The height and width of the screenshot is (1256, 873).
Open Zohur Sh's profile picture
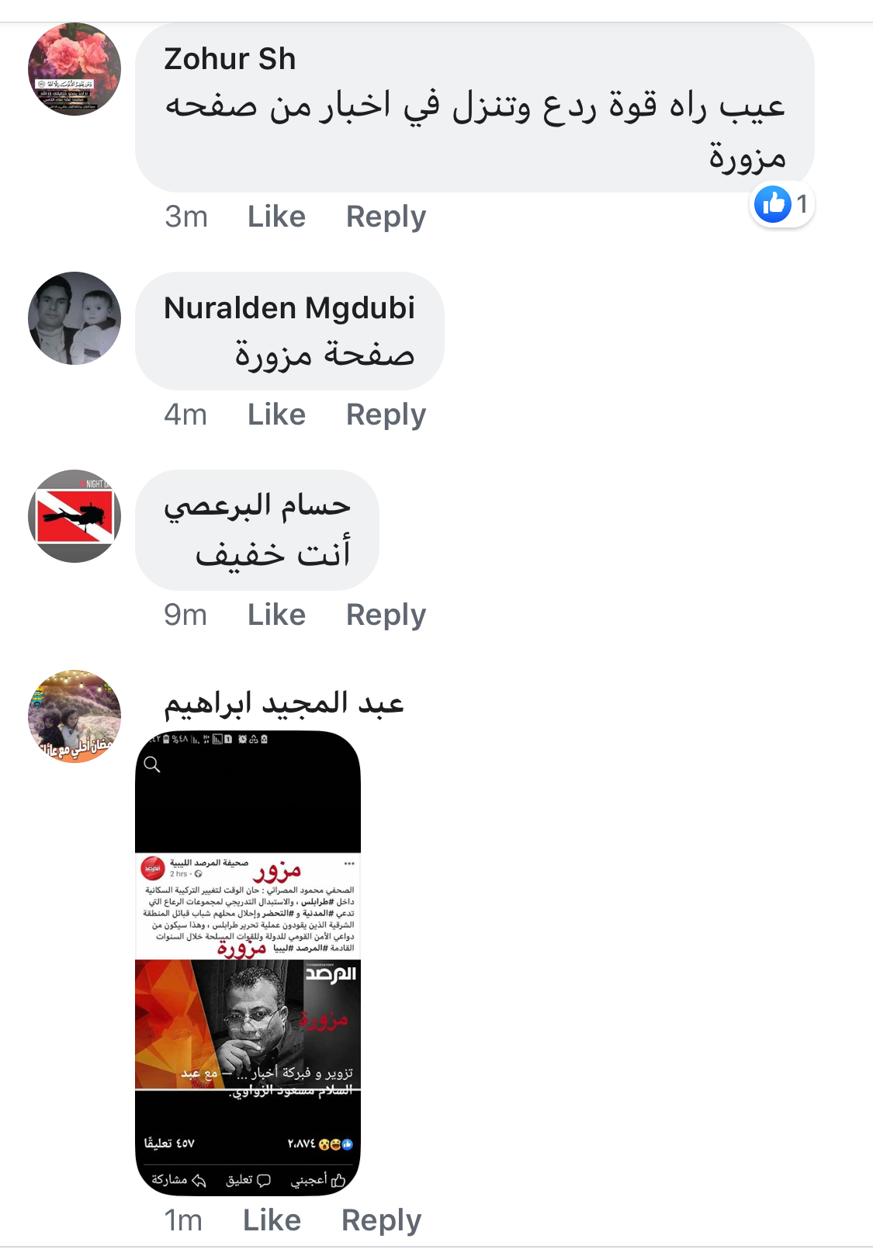pos(74,69)
